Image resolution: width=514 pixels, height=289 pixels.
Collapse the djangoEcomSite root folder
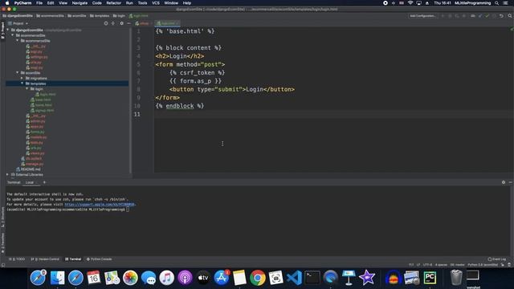tap(8, 30)
